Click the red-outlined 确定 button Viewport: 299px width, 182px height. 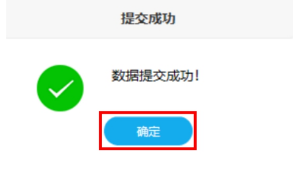coord(148,131)
